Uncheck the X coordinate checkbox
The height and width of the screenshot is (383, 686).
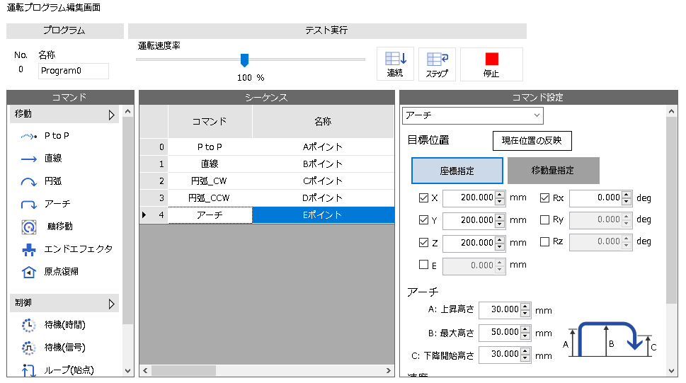pyautogui.click(x=424, y=198)
